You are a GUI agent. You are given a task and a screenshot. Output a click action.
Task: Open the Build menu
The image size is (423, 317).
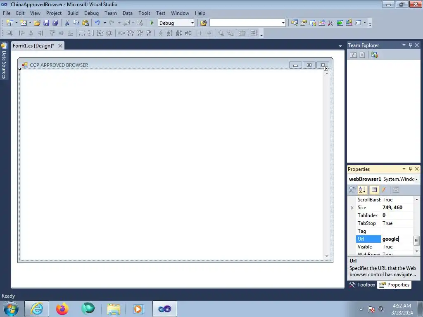73,13
